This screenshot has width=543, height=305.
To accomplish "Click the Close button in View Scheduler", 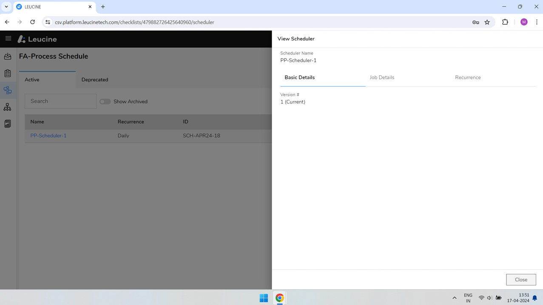I will (521, 280).
